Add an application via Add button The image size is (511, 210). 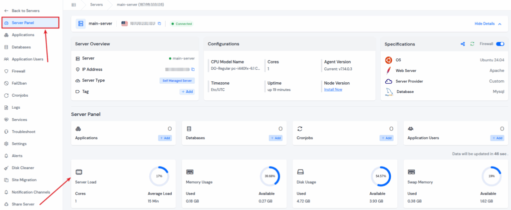click(165, 138)
